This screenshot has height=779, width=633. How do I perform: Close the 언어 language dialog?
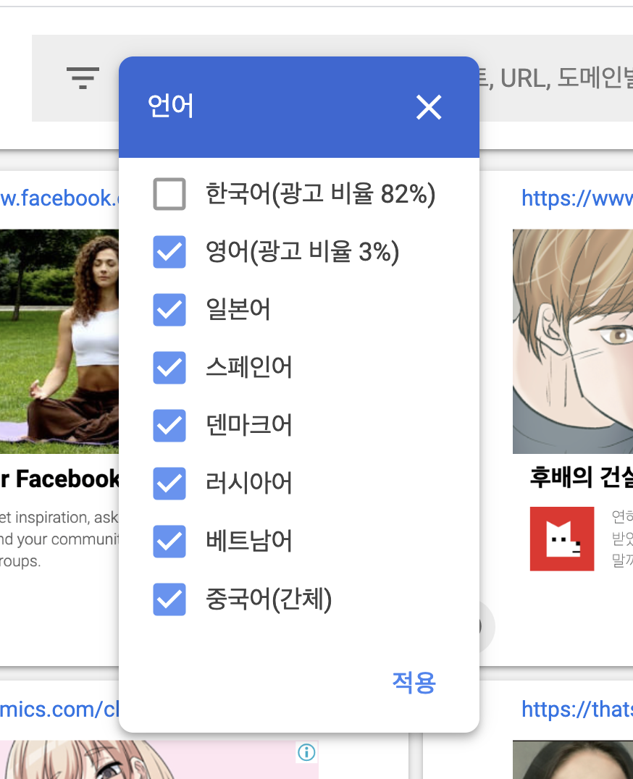(429, 107)
